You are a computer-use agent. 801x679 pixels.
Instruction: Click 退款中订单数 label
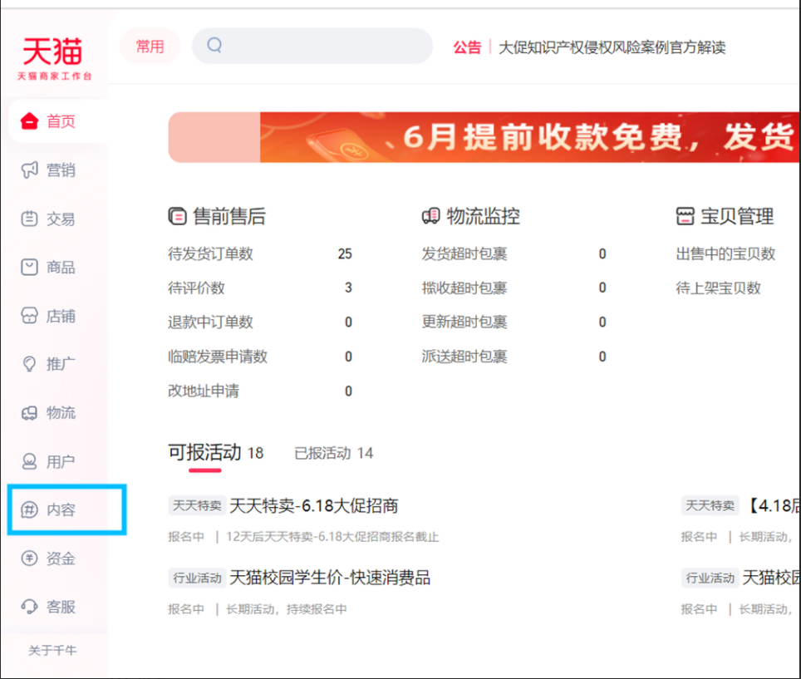[210, 322]
